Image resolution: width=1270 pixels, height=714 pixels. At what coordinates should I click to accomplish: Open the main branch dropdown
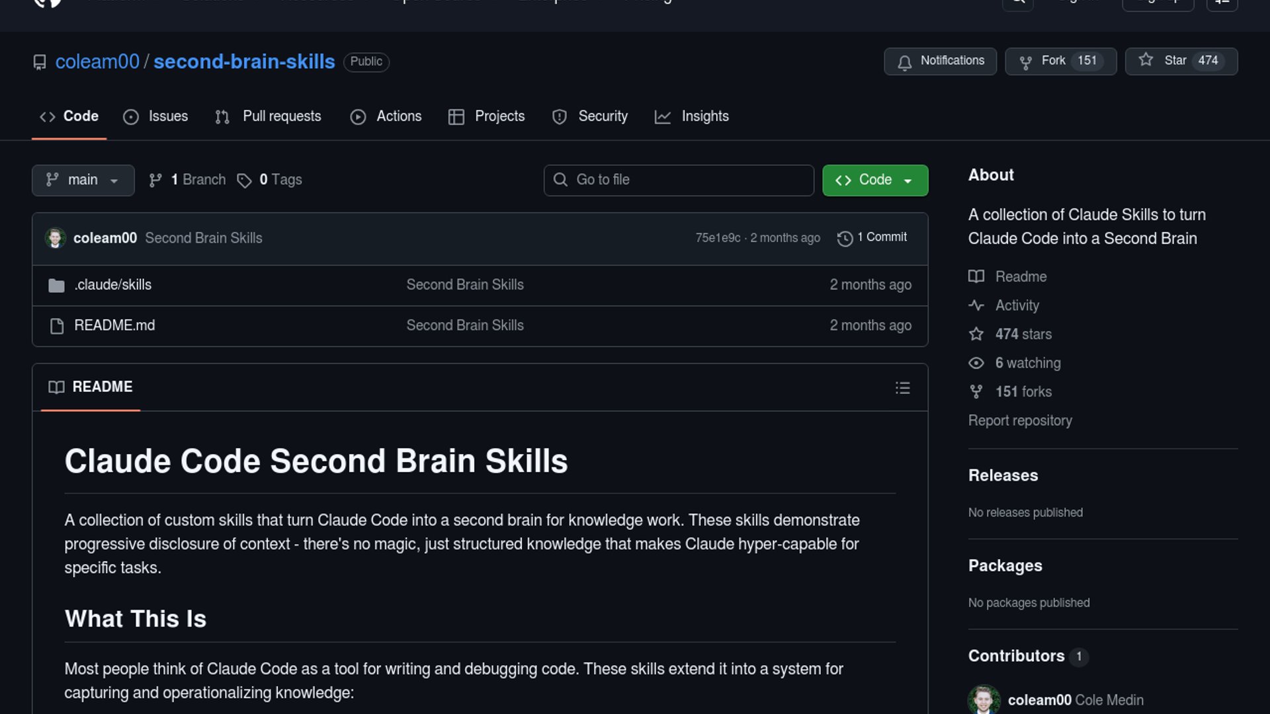[83, 180]
